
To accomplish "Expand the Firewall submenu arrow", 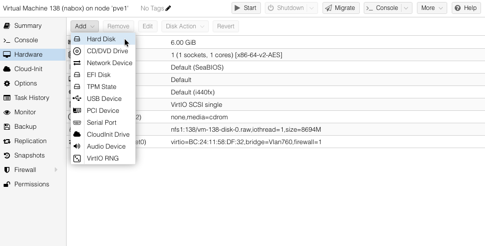I will [x=56, y=169].
